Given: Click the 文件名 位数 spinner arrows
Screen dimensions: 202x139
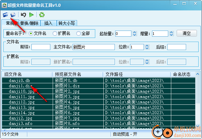Looking at the screenshot, I should click(x=147, y=47).
